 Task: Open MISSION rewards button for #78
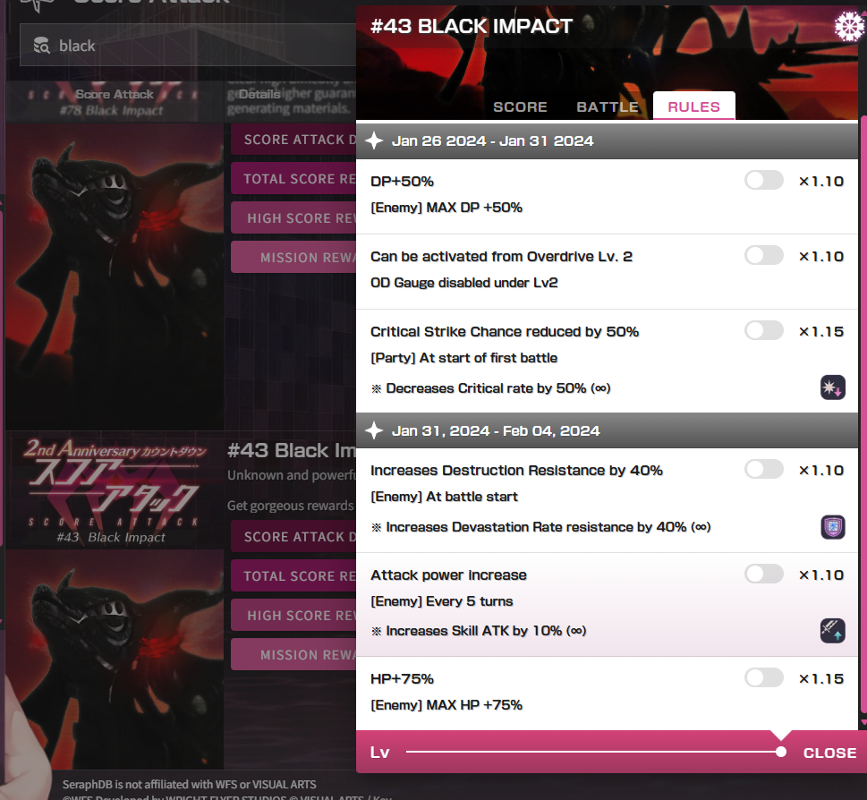tap(293, 258)
